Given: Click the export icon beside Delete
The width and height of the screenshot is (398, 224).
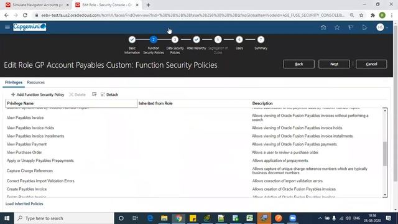Looking at the screenshot, I should pyautogui.click(x=95, y=94).
